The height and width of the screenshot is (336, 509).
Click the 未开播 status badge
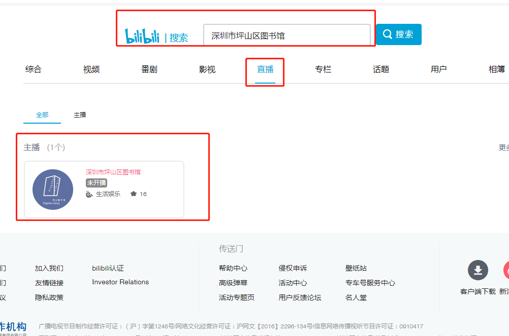coord(97,183)
